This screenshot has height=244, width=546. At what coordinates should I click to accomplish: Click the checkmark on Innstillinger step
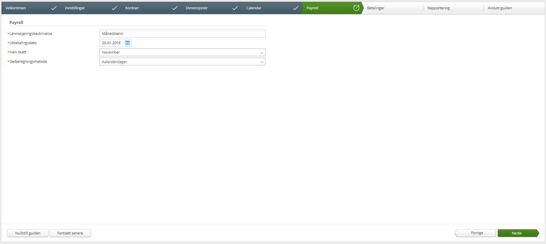[x=114, y=8]
